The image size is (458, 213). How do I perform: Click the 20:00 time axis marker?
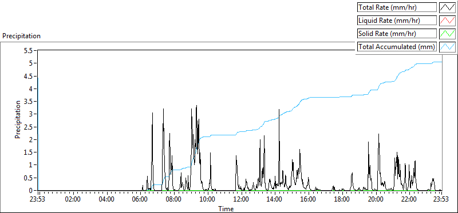pos(376,200)
